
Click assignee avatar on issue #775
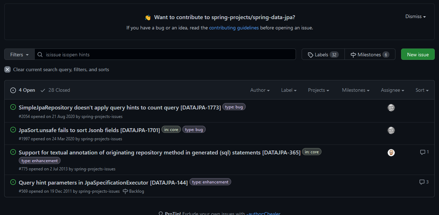[391, 153]
